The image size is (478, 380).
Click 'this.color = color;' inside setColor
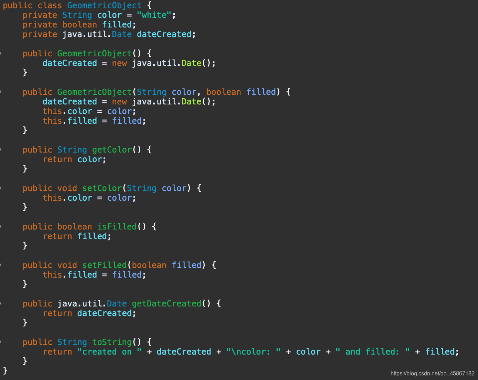89,198
